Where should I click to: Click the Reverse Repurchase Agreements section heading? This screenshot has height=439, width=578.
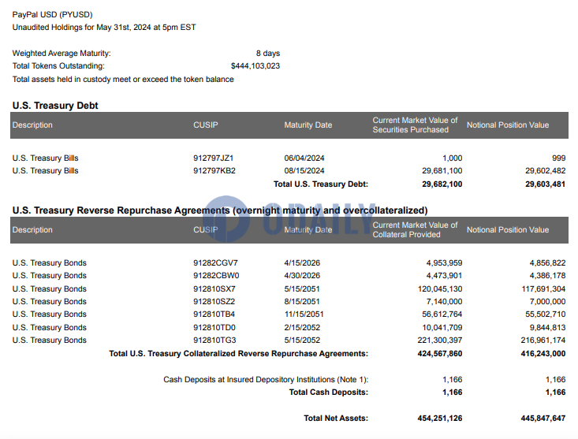(x=220, y=210)
